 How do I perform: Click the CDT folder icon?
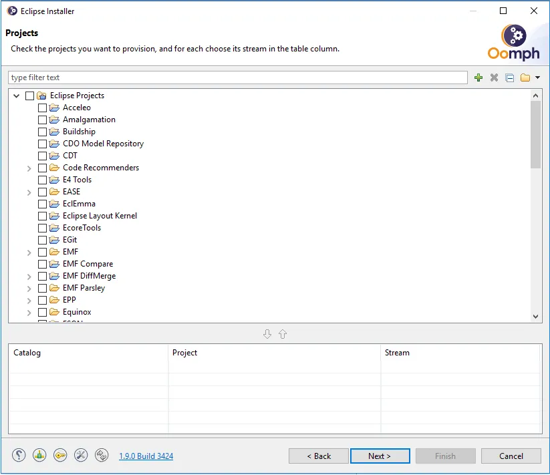tap(54, 156)
